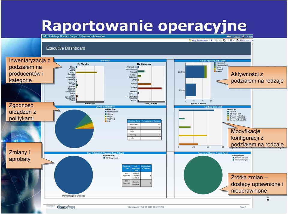Click the No Violation legend swatch
Viewport: 288px width, 214px height.
pos(106,112)
